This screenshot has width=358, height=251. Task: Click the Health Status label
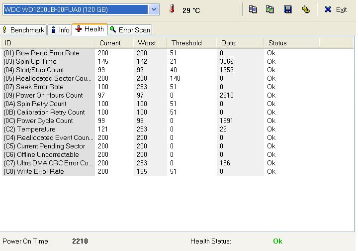click(x=210, y=241)
